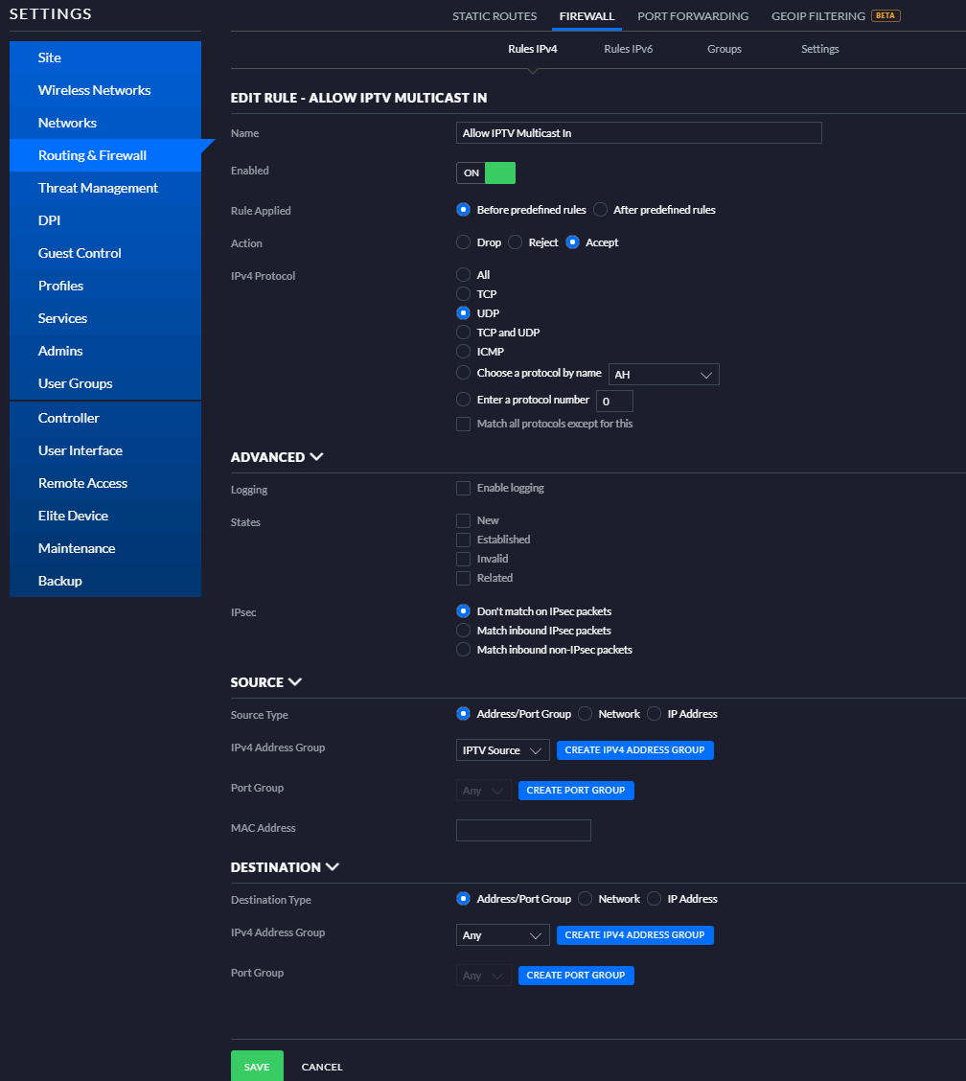Collapse the ADVANCED section chevron

tap(316, 457)
